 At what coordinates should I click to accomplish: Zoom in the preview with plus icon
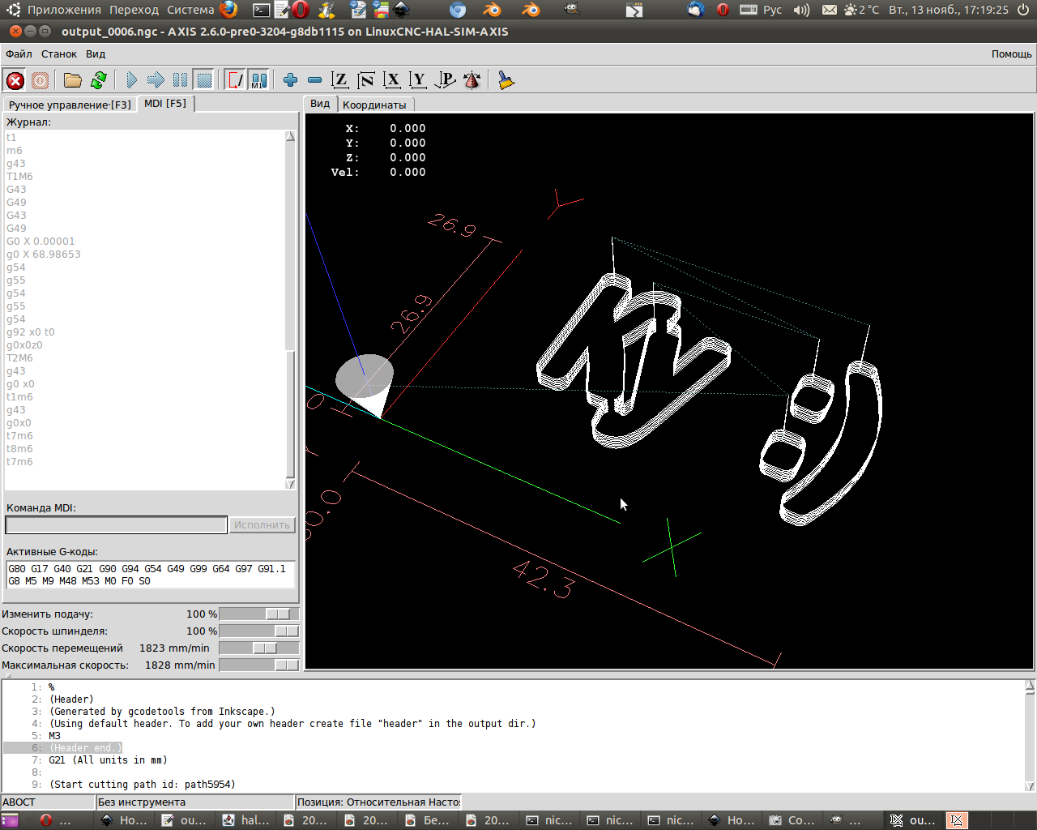pos(291,80)
